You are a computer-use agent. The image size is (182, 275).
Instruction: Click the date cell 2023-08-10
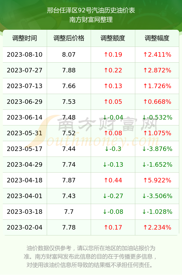click(25, 54)
